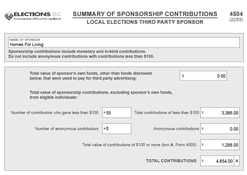Click the anonymous contributions amount field
Viewport: 247px width, 175px height.
pos(220,129)
